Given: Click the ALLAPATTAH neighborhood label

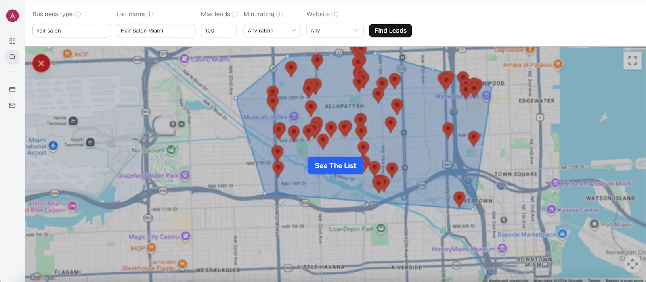Looking at the screenshot, I should [x=344, y=106].
